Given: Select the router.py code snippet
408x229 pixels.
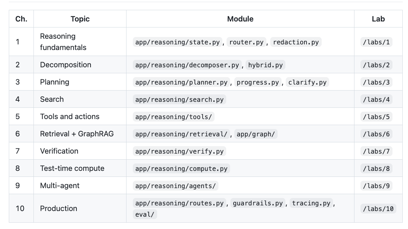Looking at the screenshot, I should (246, 42).
